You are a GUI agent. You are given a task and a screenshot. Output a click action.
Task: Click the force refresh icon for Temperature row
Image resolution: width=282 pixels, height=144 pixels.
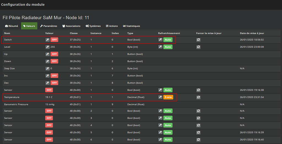pyautogui.click(x=198, y=97)
